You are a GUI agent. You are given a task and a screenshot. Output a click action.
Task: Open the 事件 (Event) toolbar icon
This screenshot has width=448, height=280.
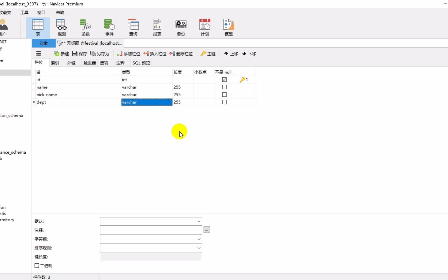[110, 28]
